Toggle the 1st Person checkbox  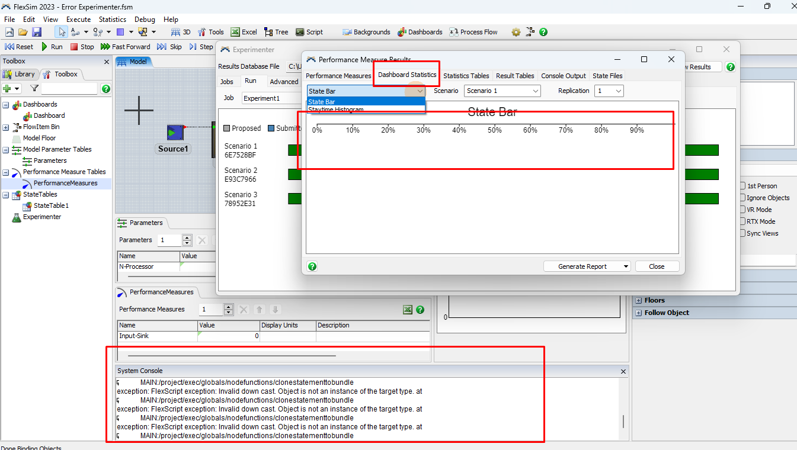[x=743, y=186]
